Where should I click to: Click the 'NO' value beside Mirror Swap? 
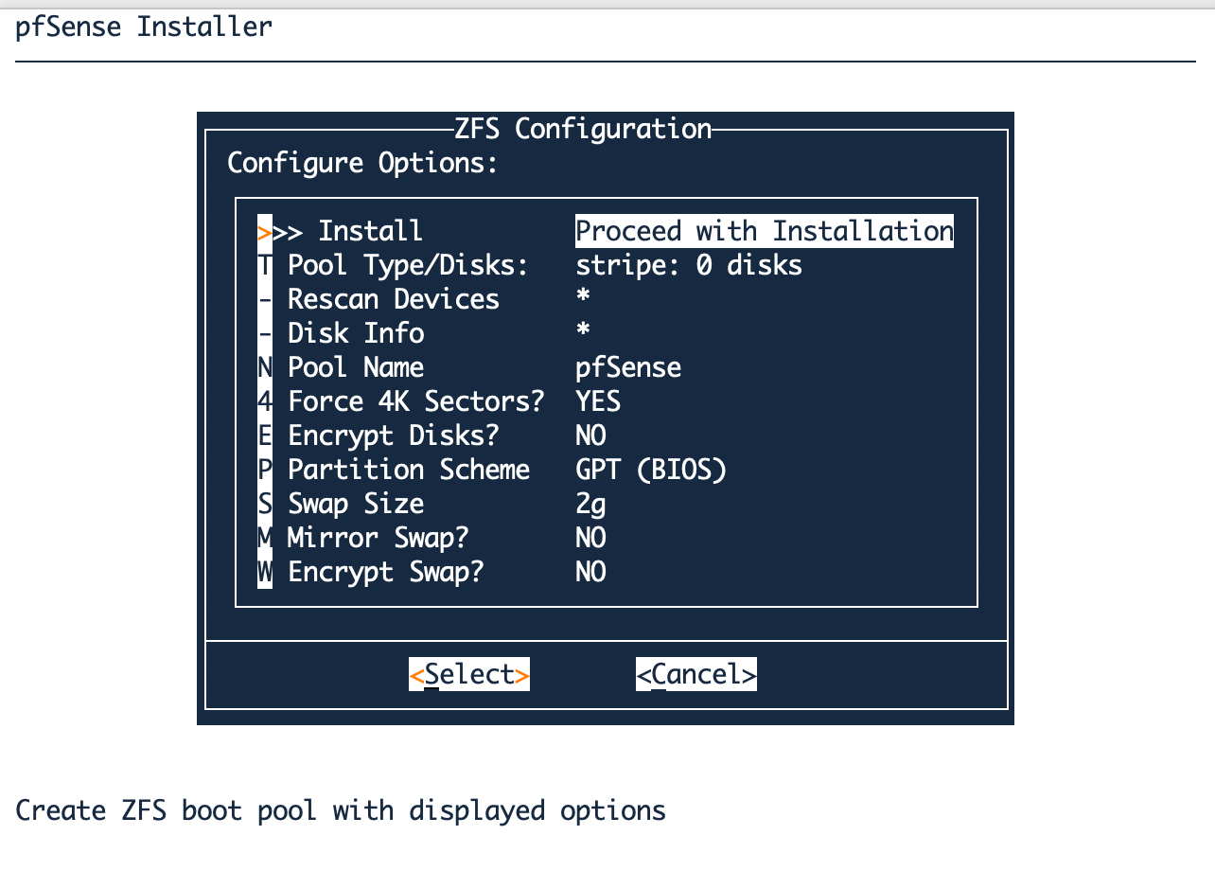pyautogui.click(x=590, y=538)
